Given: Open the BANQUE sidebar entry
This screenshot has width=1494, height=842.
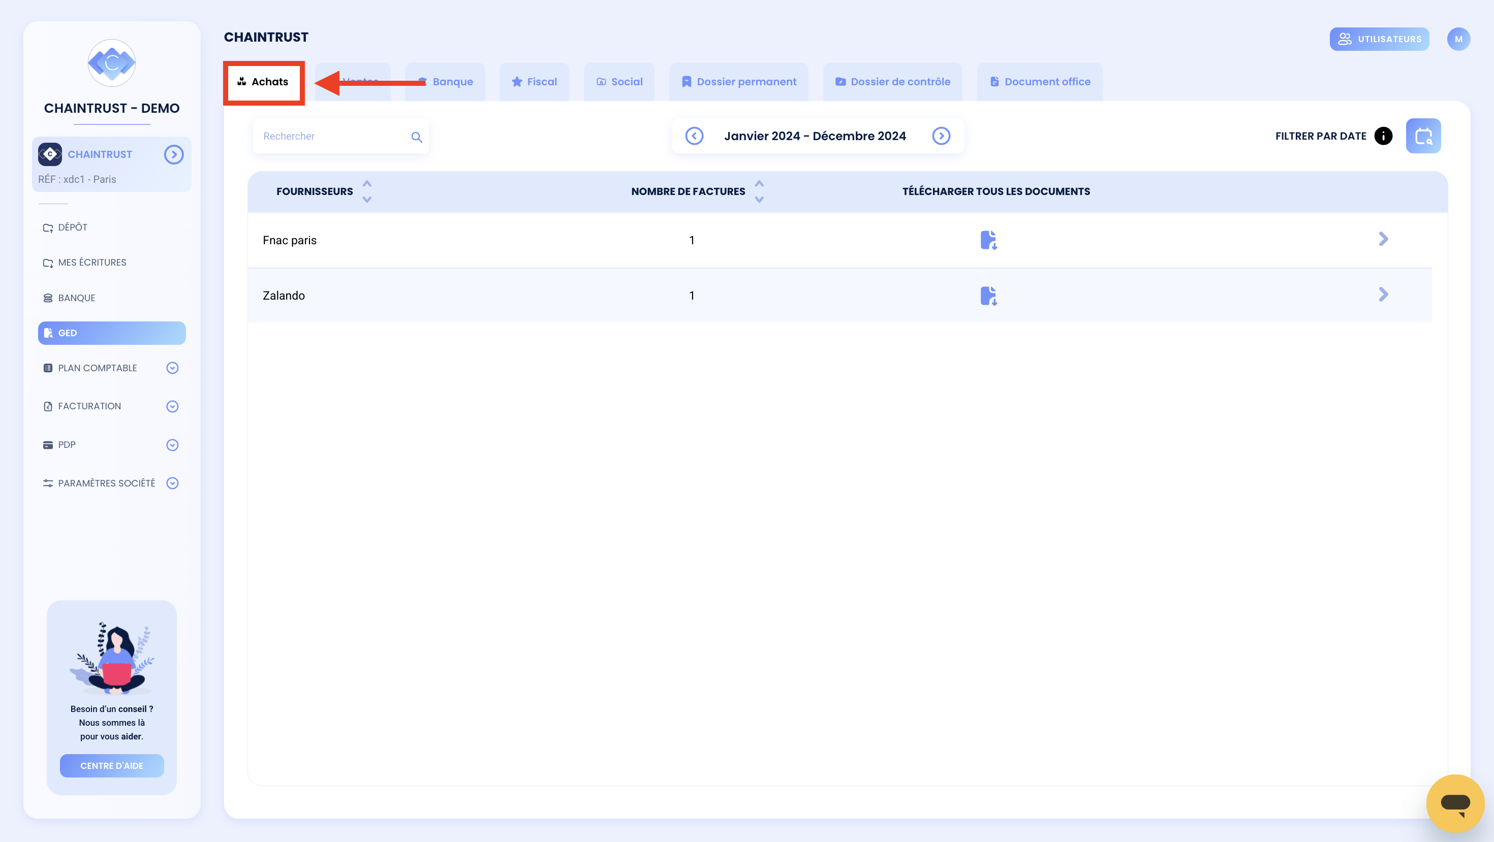Looking at the screenshot, I should click(69, 298).
